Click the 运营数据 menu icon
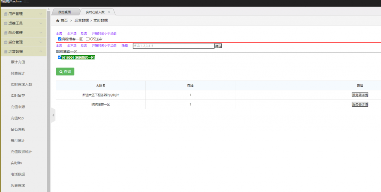This screenshot has height=192, width=381. (x=6, y=52)
